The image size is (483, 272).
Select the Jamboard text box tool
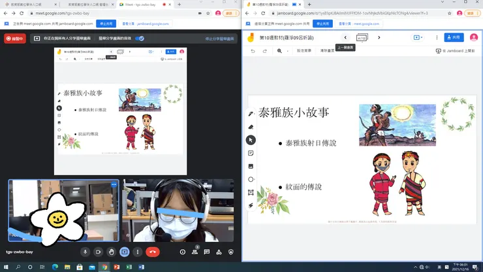pos(251,193)
